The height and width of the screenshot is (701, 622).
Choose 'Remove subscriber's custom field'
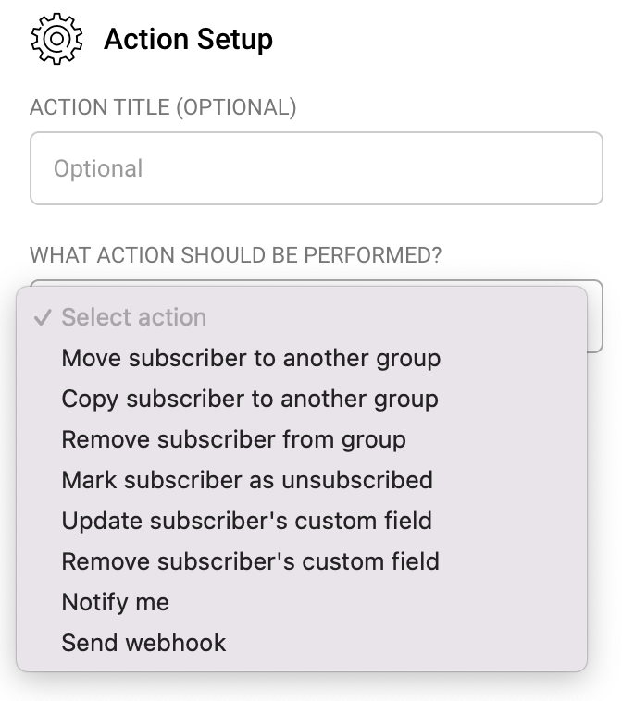250,561
